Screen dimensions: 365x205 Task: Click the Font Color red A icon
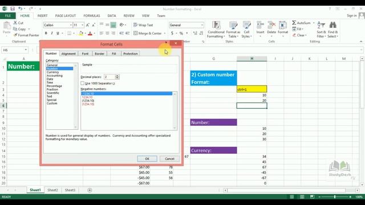coord(90,34)
